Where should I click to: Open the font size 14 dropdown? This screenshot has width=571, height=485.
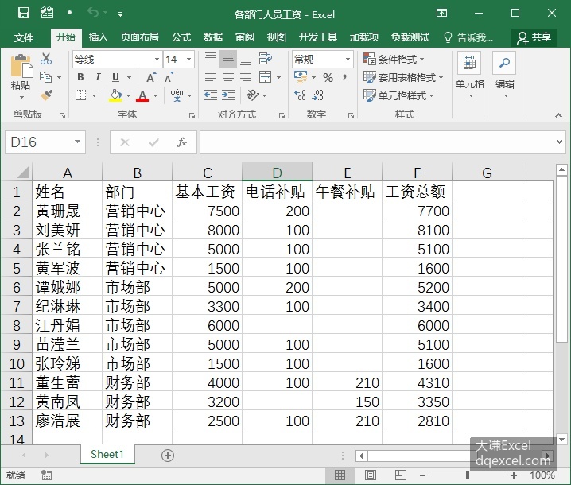(189, 59)
